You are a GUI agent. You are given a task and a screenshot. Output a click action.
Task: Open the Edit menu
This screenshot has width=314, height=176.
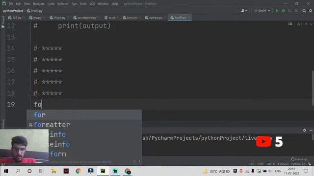click(x=18, y=4)
